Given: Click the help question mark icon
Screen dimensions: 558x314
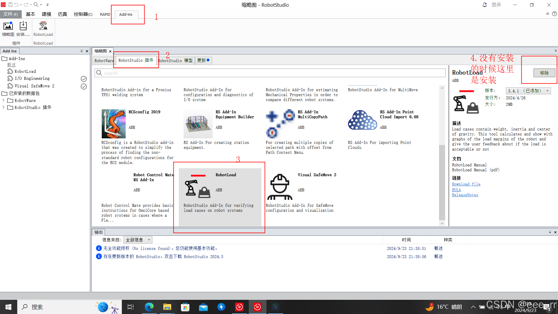Looking at the screenshot, I should [x=555, y=14].
